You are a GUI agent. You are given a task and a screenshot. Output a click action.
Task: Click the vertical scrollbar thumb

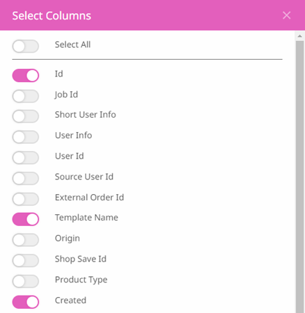pos(299,177)
